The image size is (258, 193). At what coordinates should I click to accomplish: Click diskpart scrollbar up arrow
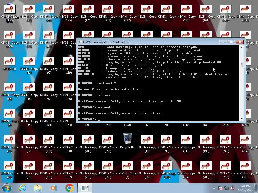coord(242,47)
